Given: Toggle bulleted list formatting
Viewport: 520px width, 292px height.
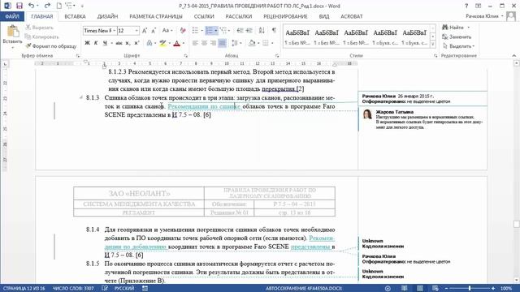Looking at the screenshot, I should coord(195,31).
